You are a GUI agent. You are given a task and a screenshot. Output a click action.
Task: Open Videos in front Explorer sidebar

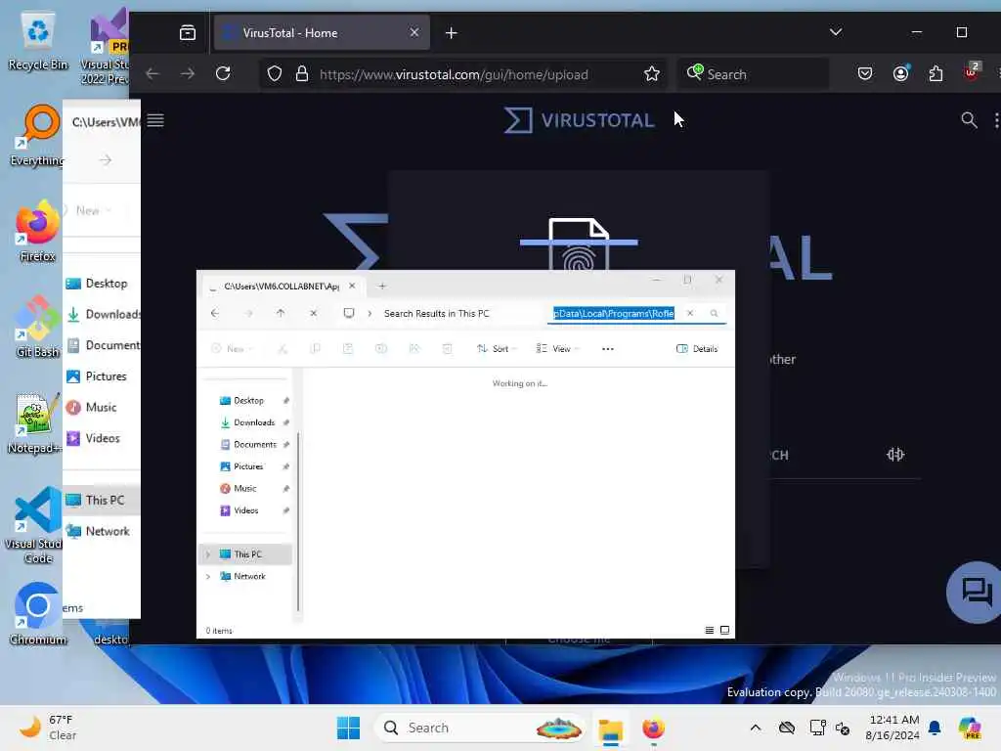pos(245,510)
